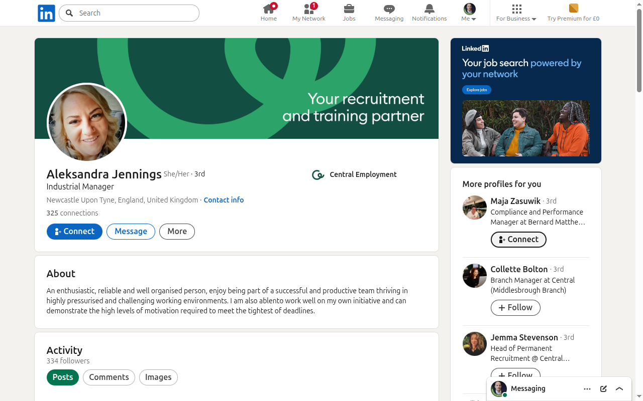Compose a new message icon

pyautogui.click(x=603, y=389)
